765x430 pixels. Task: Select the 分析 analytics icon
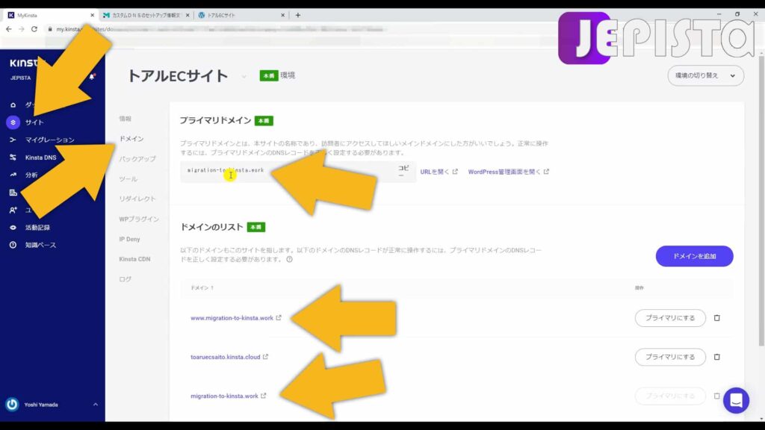point(12,174)
